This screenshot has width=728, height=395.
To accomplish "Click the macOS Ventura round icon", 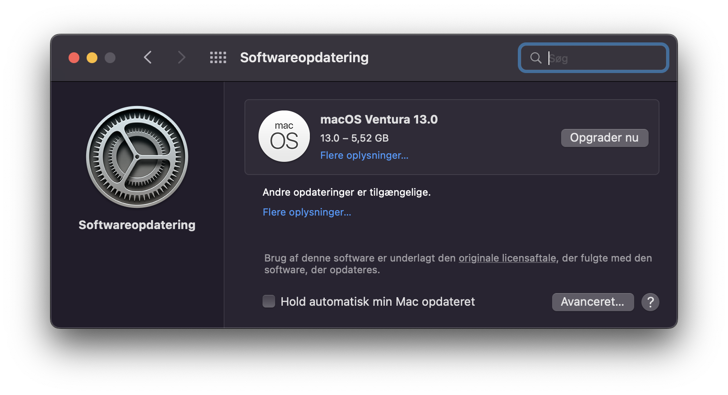I will point(284,136).
